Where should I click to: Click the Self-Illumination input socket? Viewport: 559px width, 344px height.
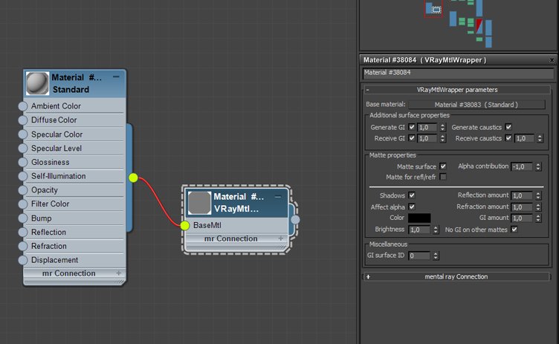click(x=23, y=176)
